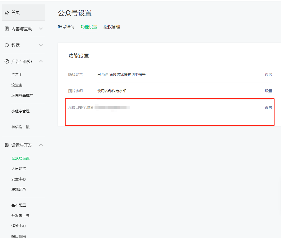The image size is (281, 238).
Task: Click 设置 for JS接口安全域名
Action: [268, 107]
